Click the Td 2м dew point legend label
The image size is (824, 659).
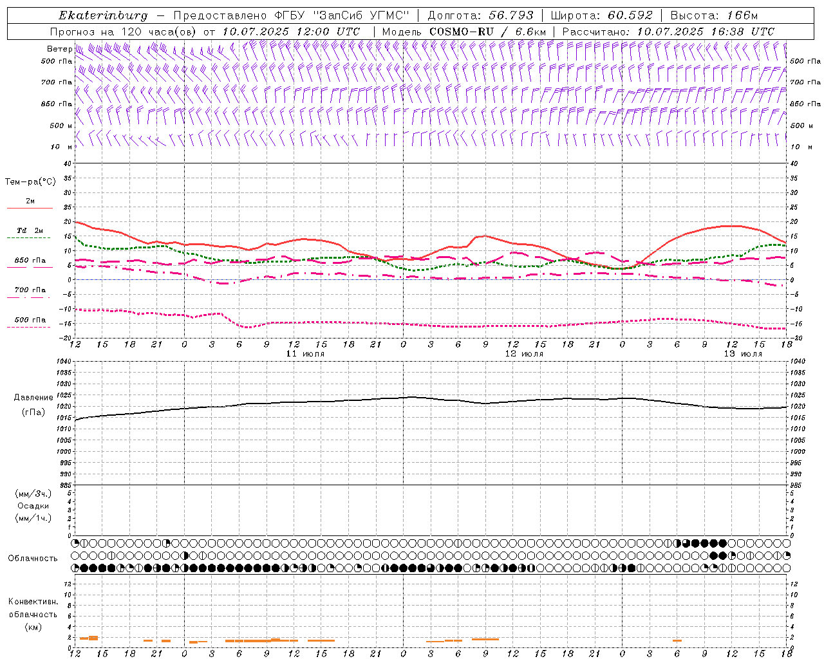[x=30, y=230]
